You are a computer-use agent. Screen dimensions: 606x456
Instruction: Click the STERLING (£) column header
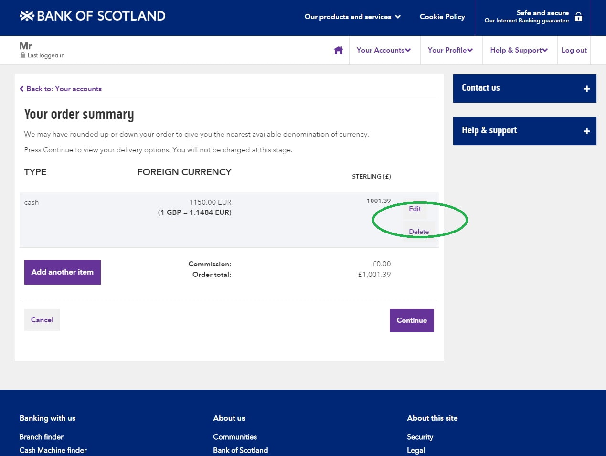(x=372, y=177)
